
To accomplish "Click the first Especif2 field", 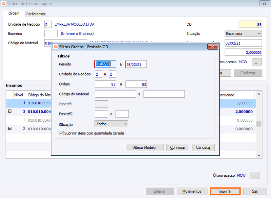I will pos(101,114).
